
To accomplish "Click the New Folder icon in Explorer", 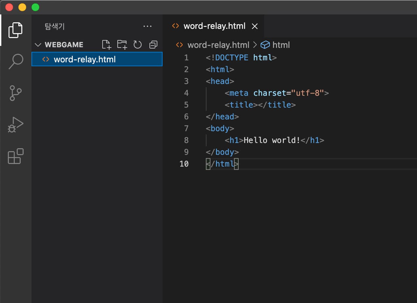I will tap(122, 45).
